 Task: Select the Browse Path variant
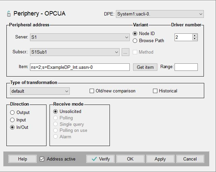tap(135, 41)
